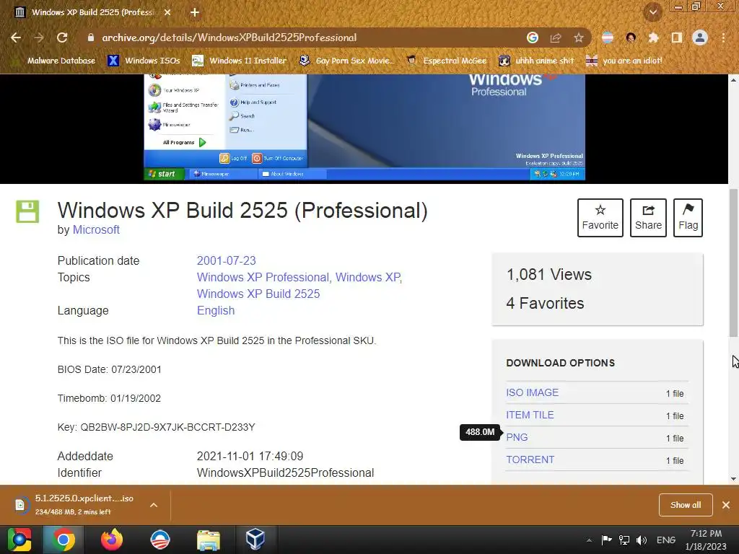Open the Extensions puzzle icon

click(x=653, y=38)
